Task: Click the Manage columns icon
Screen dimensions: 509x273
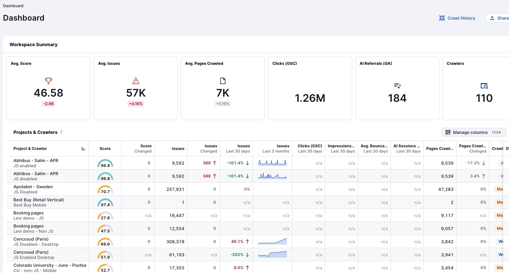Action: point(448,132)
